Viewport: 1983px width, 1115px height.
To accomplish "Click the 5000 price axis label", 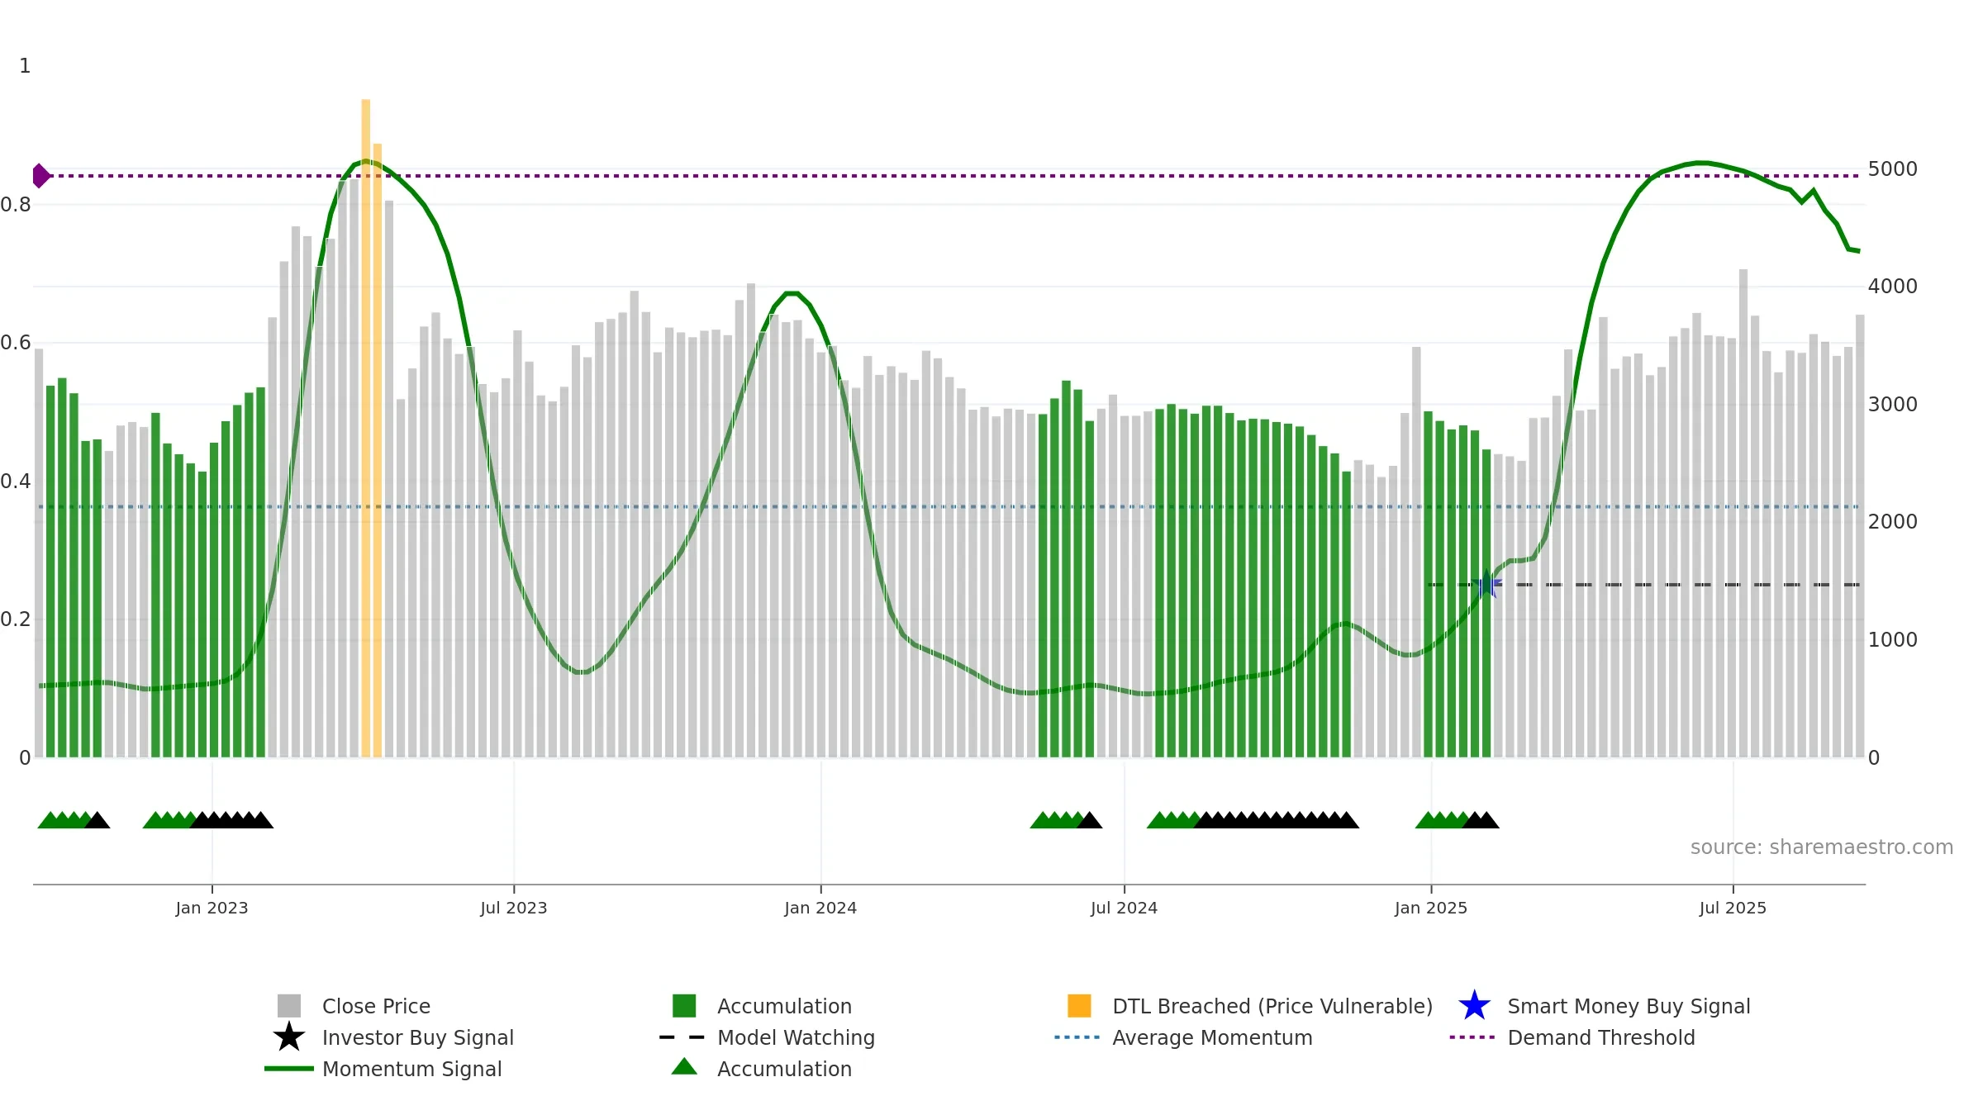I will [x=1892, y=169].
